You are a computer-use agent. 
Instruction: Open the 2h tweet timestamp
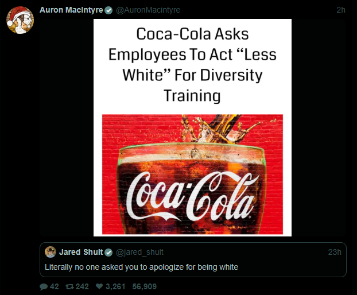[341, 10]
